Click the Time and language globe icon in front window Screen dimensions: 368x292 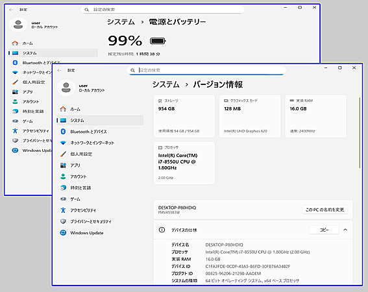pyautogui.click(x=63, y=188)
